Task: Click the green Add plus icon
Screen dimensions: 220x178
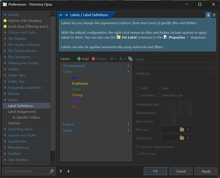Action: 79,59
